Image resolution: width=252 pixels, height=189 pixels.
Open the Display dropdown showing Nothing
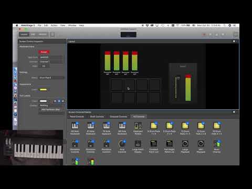click(51, 106)
